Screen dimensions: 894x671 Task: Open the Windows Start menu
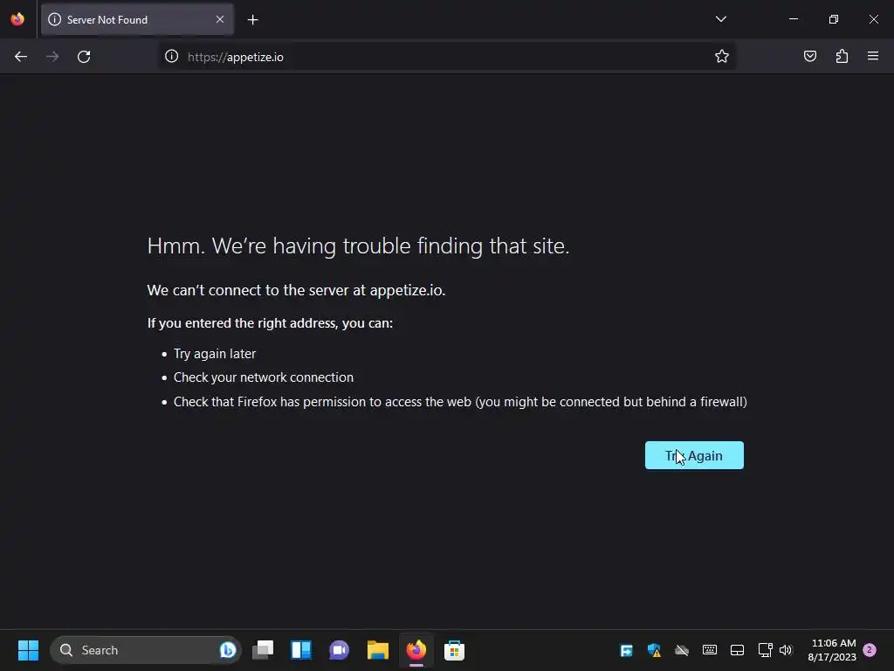pos(28,650)
